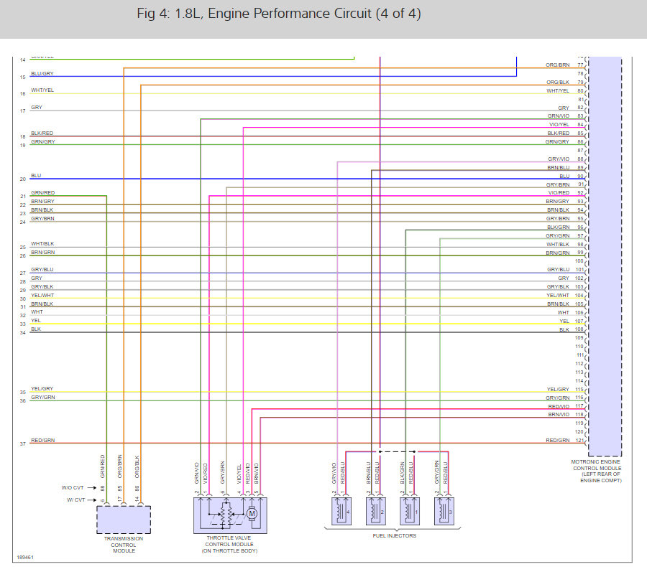This screenshot has height=577, width=647.
Task: Click the BLU/GRY wire label at line 15
Action: 42,73
